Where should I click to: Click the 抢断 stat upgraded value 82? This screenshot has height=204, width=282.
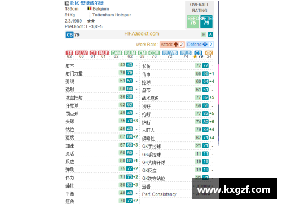205,113
